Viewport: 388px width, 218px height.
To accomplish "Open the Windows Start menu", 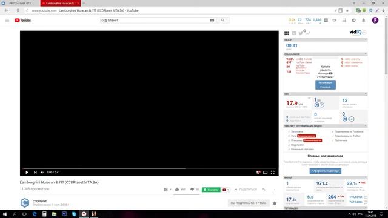I will click(x=5, y=214).
